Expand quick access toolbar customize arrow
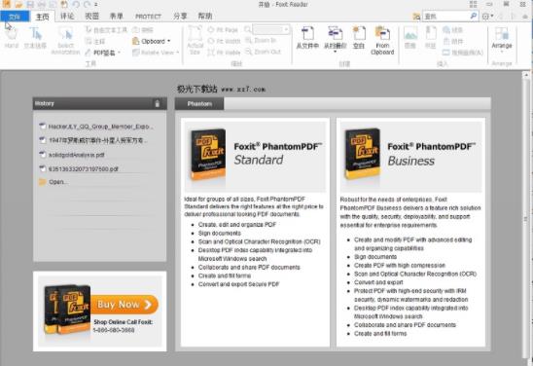The image size is (533, 366). pos(96,5)
